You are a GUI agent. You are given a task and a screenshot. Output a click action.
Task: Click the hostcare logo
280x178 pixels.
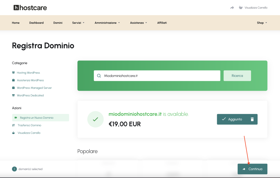click(30, 8)
